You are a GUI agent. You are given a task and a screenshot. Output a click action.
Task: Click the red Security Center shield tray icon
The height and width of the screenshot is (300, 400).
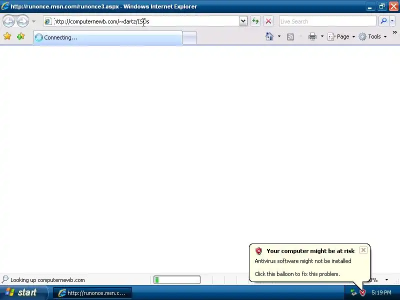point(362,292)
